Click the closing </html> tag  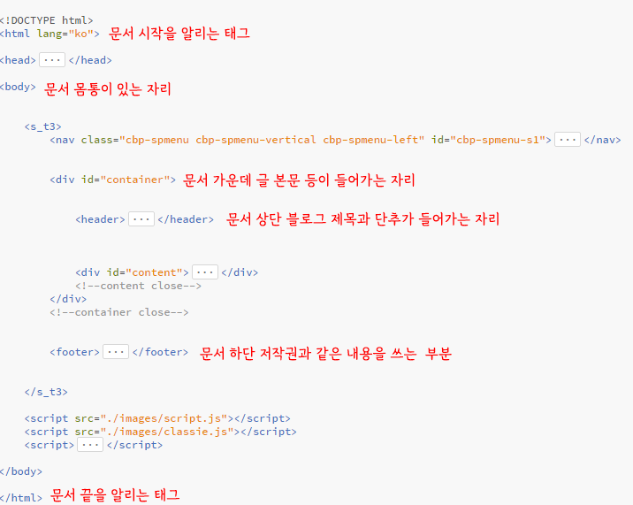[21, 498]
